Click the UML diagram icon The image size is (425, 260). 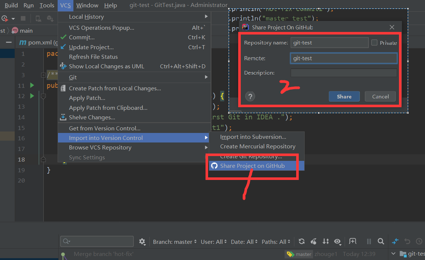63,66
